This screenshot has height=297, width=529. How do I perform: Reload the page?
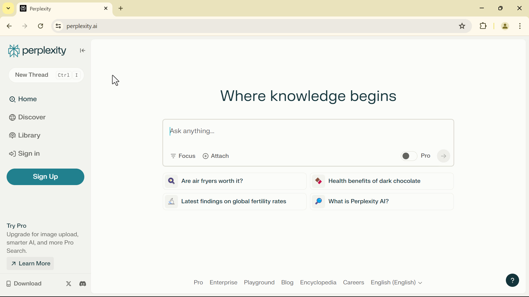pos(41,26)
